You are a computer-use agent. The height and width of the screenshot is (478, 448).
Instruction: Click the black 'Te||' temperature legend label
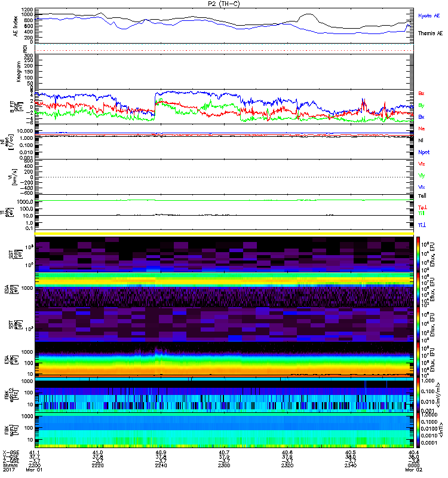coord(422,196)
